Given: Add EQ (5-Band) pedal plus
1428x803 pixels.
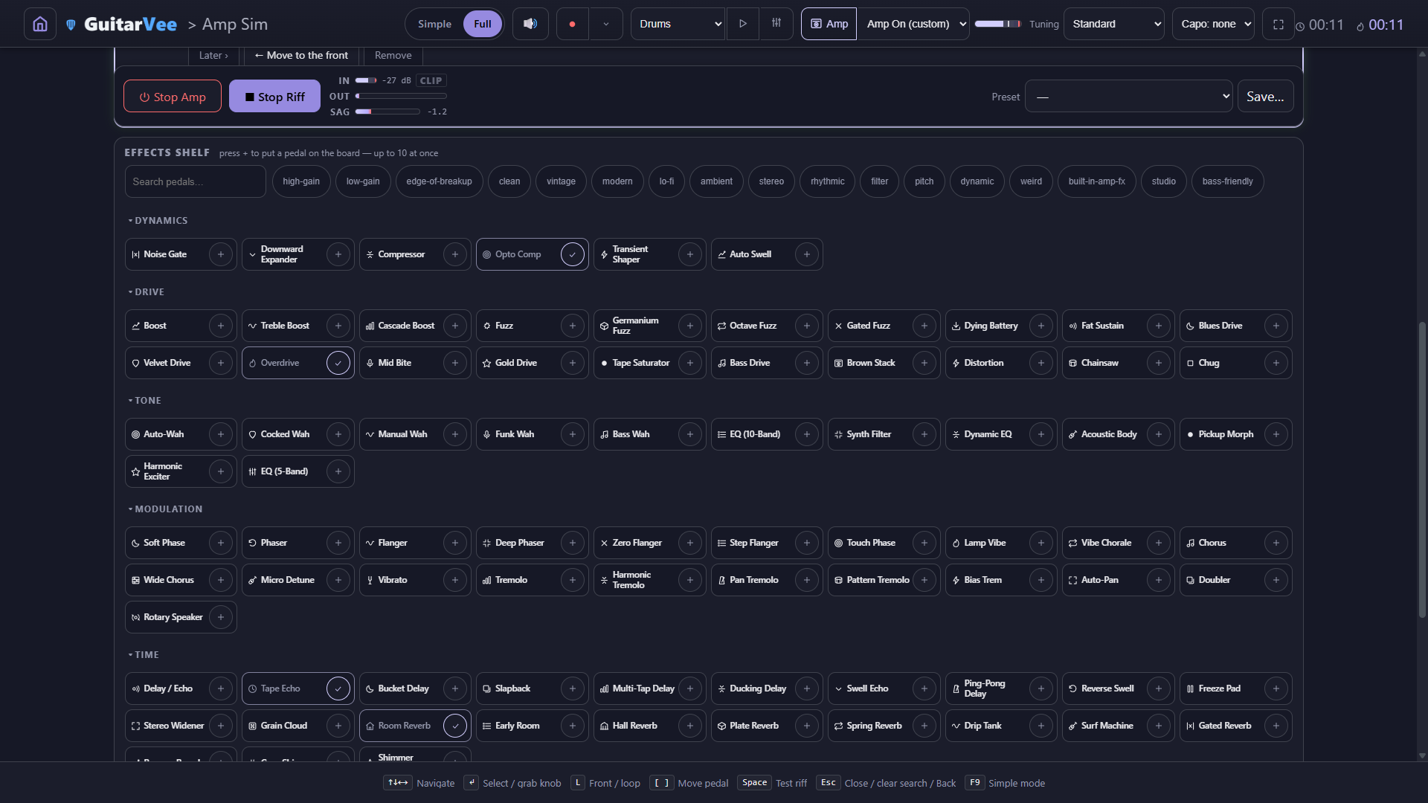Looking at the screenshot, I should tap(338, 471).
